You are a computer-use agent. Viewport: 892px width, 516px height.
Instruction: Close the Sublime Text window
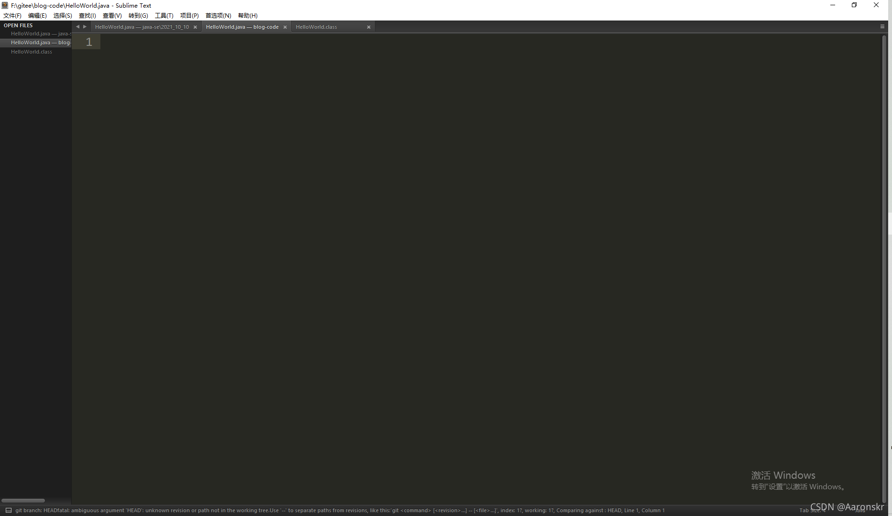pos(876,5)
